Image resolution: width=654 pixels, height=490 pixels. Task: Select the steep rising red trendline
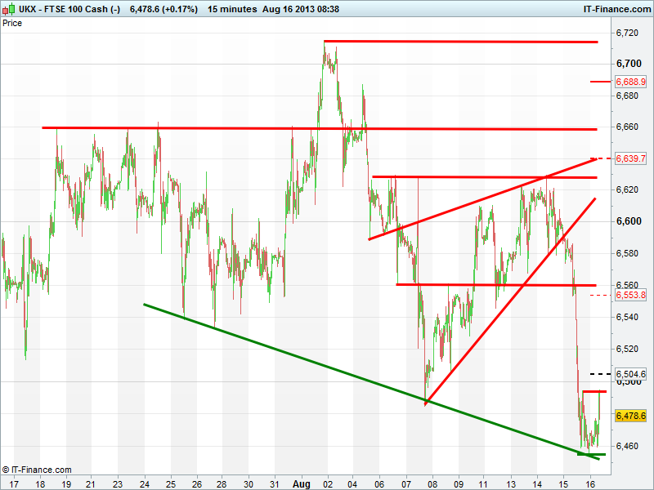[x=509, y=302]
